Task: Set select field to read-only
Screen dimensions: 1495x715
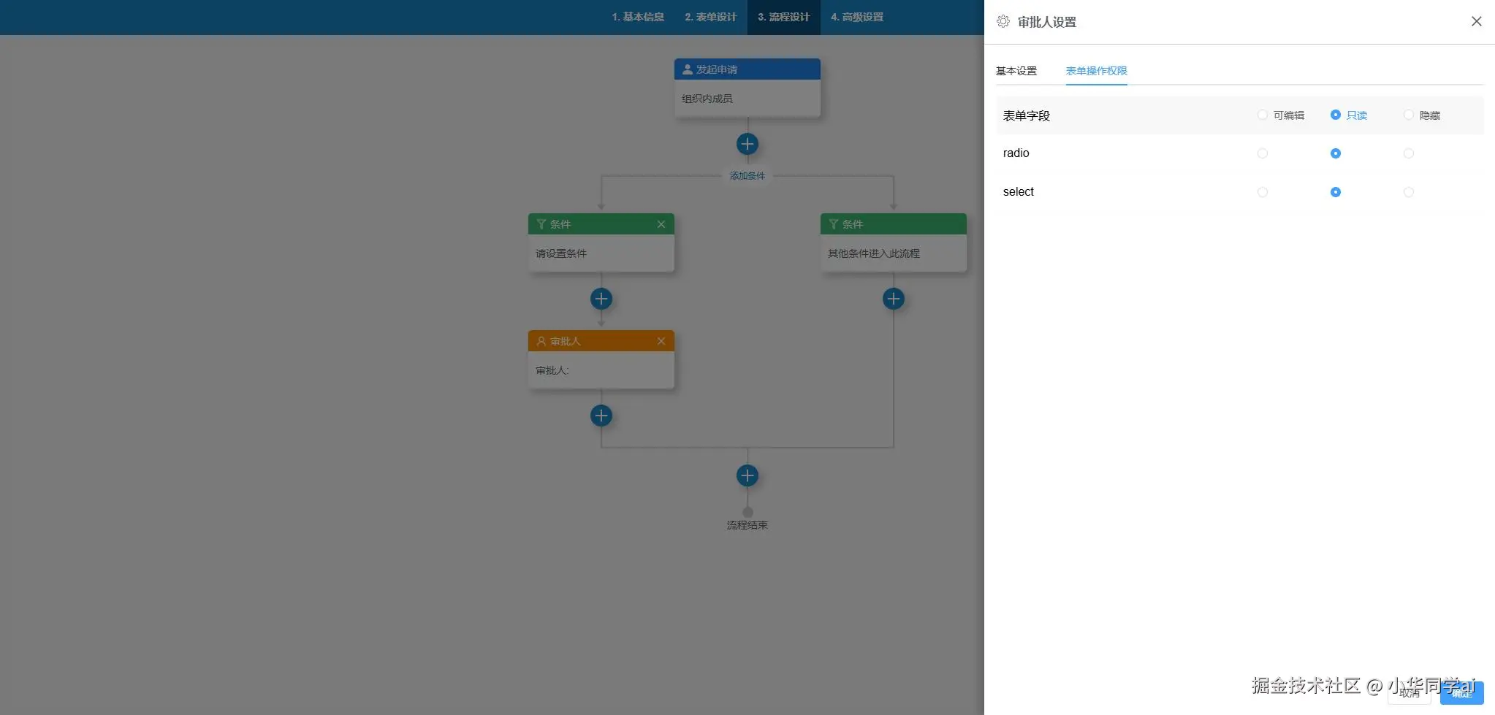Action: coord(1335,192)
